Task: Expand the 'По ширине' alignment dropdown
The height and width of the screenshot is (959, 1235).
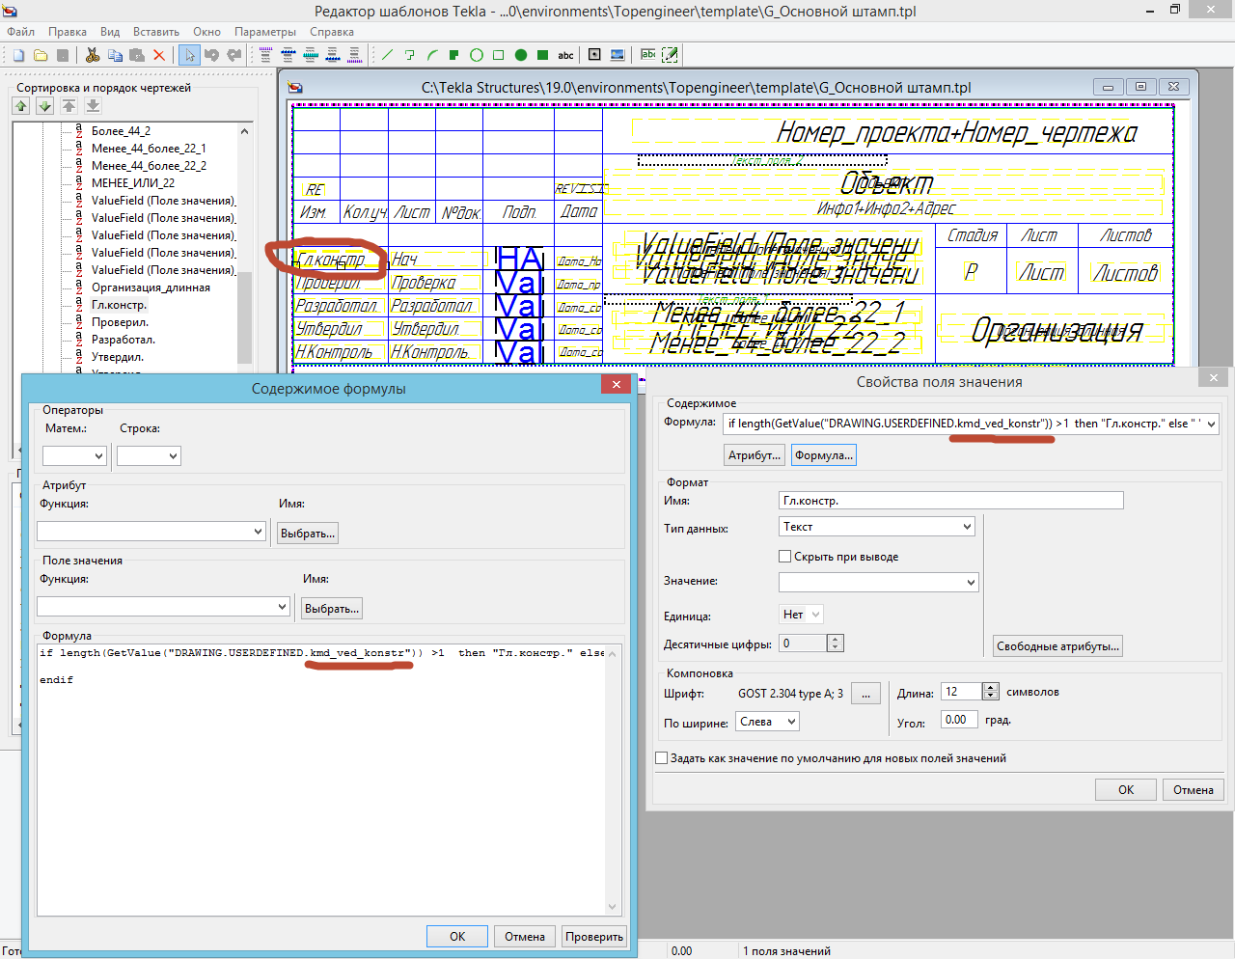Action: coord(768,722)
